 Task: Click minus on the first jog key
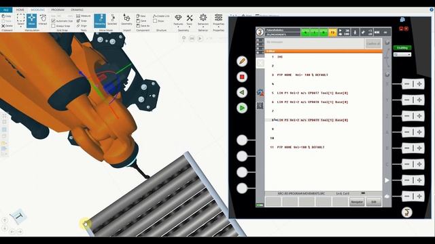click(x=407, y=84)
